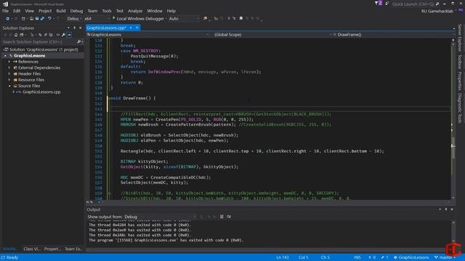Open the master branch selector in status bar

(x=445, y=257)
